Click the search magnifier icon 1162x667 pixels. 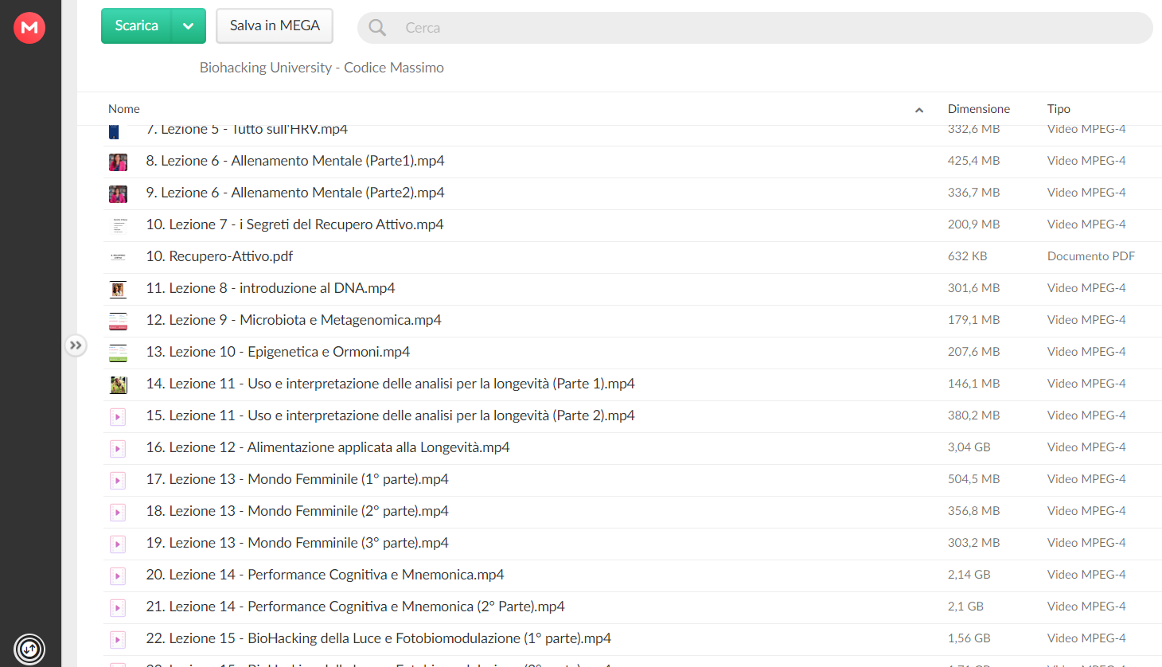click(377, 28)
